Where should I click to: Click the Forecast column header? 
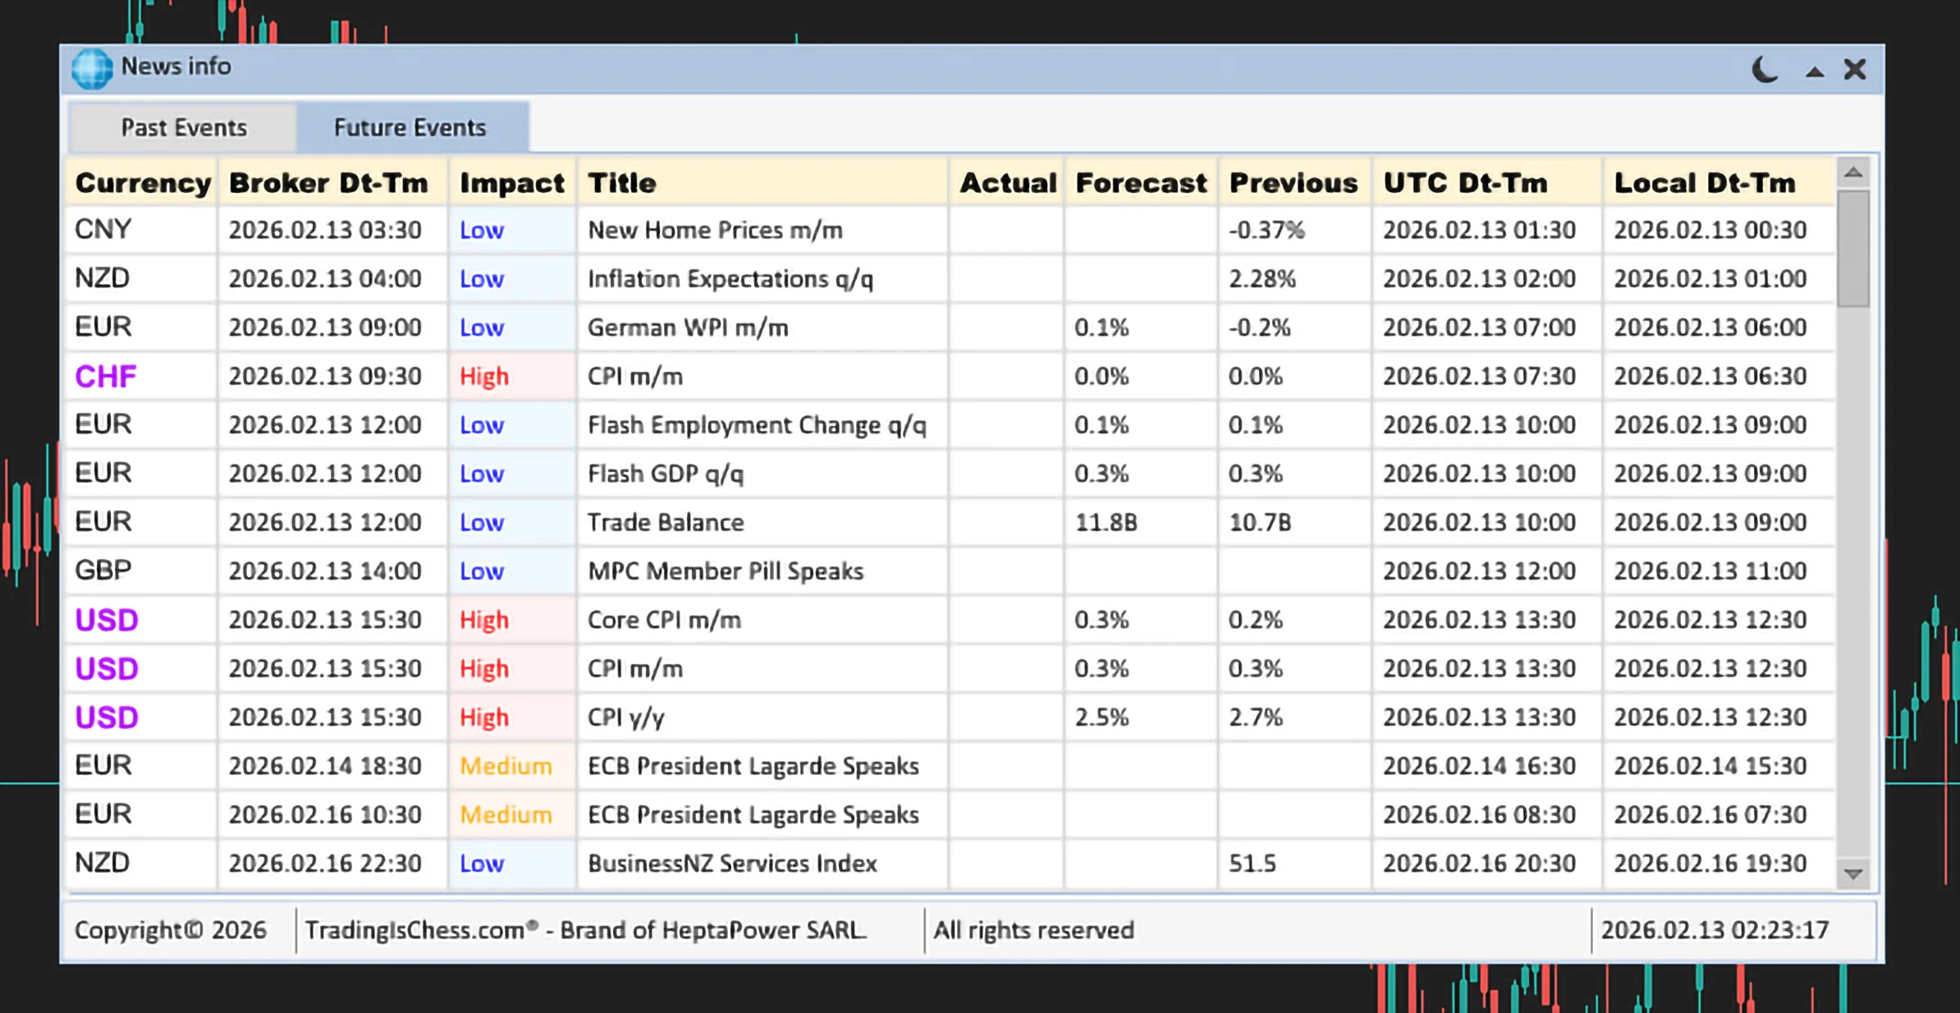tap(1141, 183)
